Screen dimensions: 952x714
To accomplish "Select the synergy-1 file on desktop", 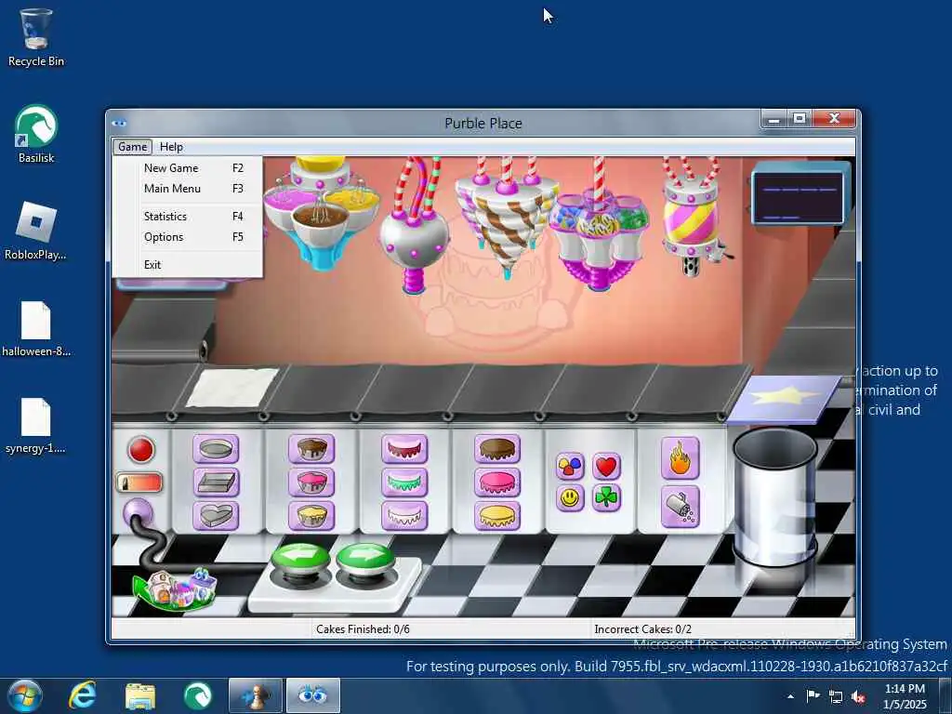I will (x=36, y=426).
